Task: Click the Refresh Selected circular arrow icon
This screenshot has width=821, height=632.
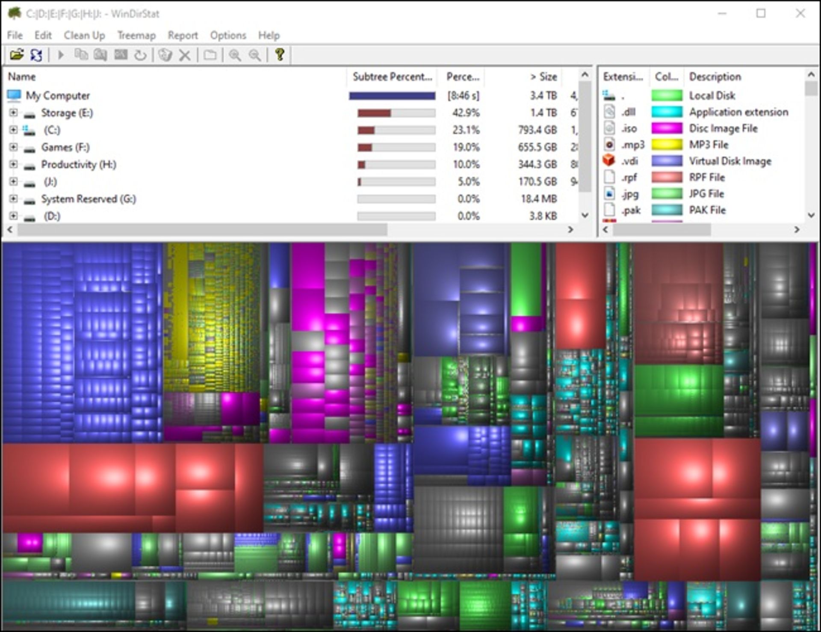Action: point(140,55)
